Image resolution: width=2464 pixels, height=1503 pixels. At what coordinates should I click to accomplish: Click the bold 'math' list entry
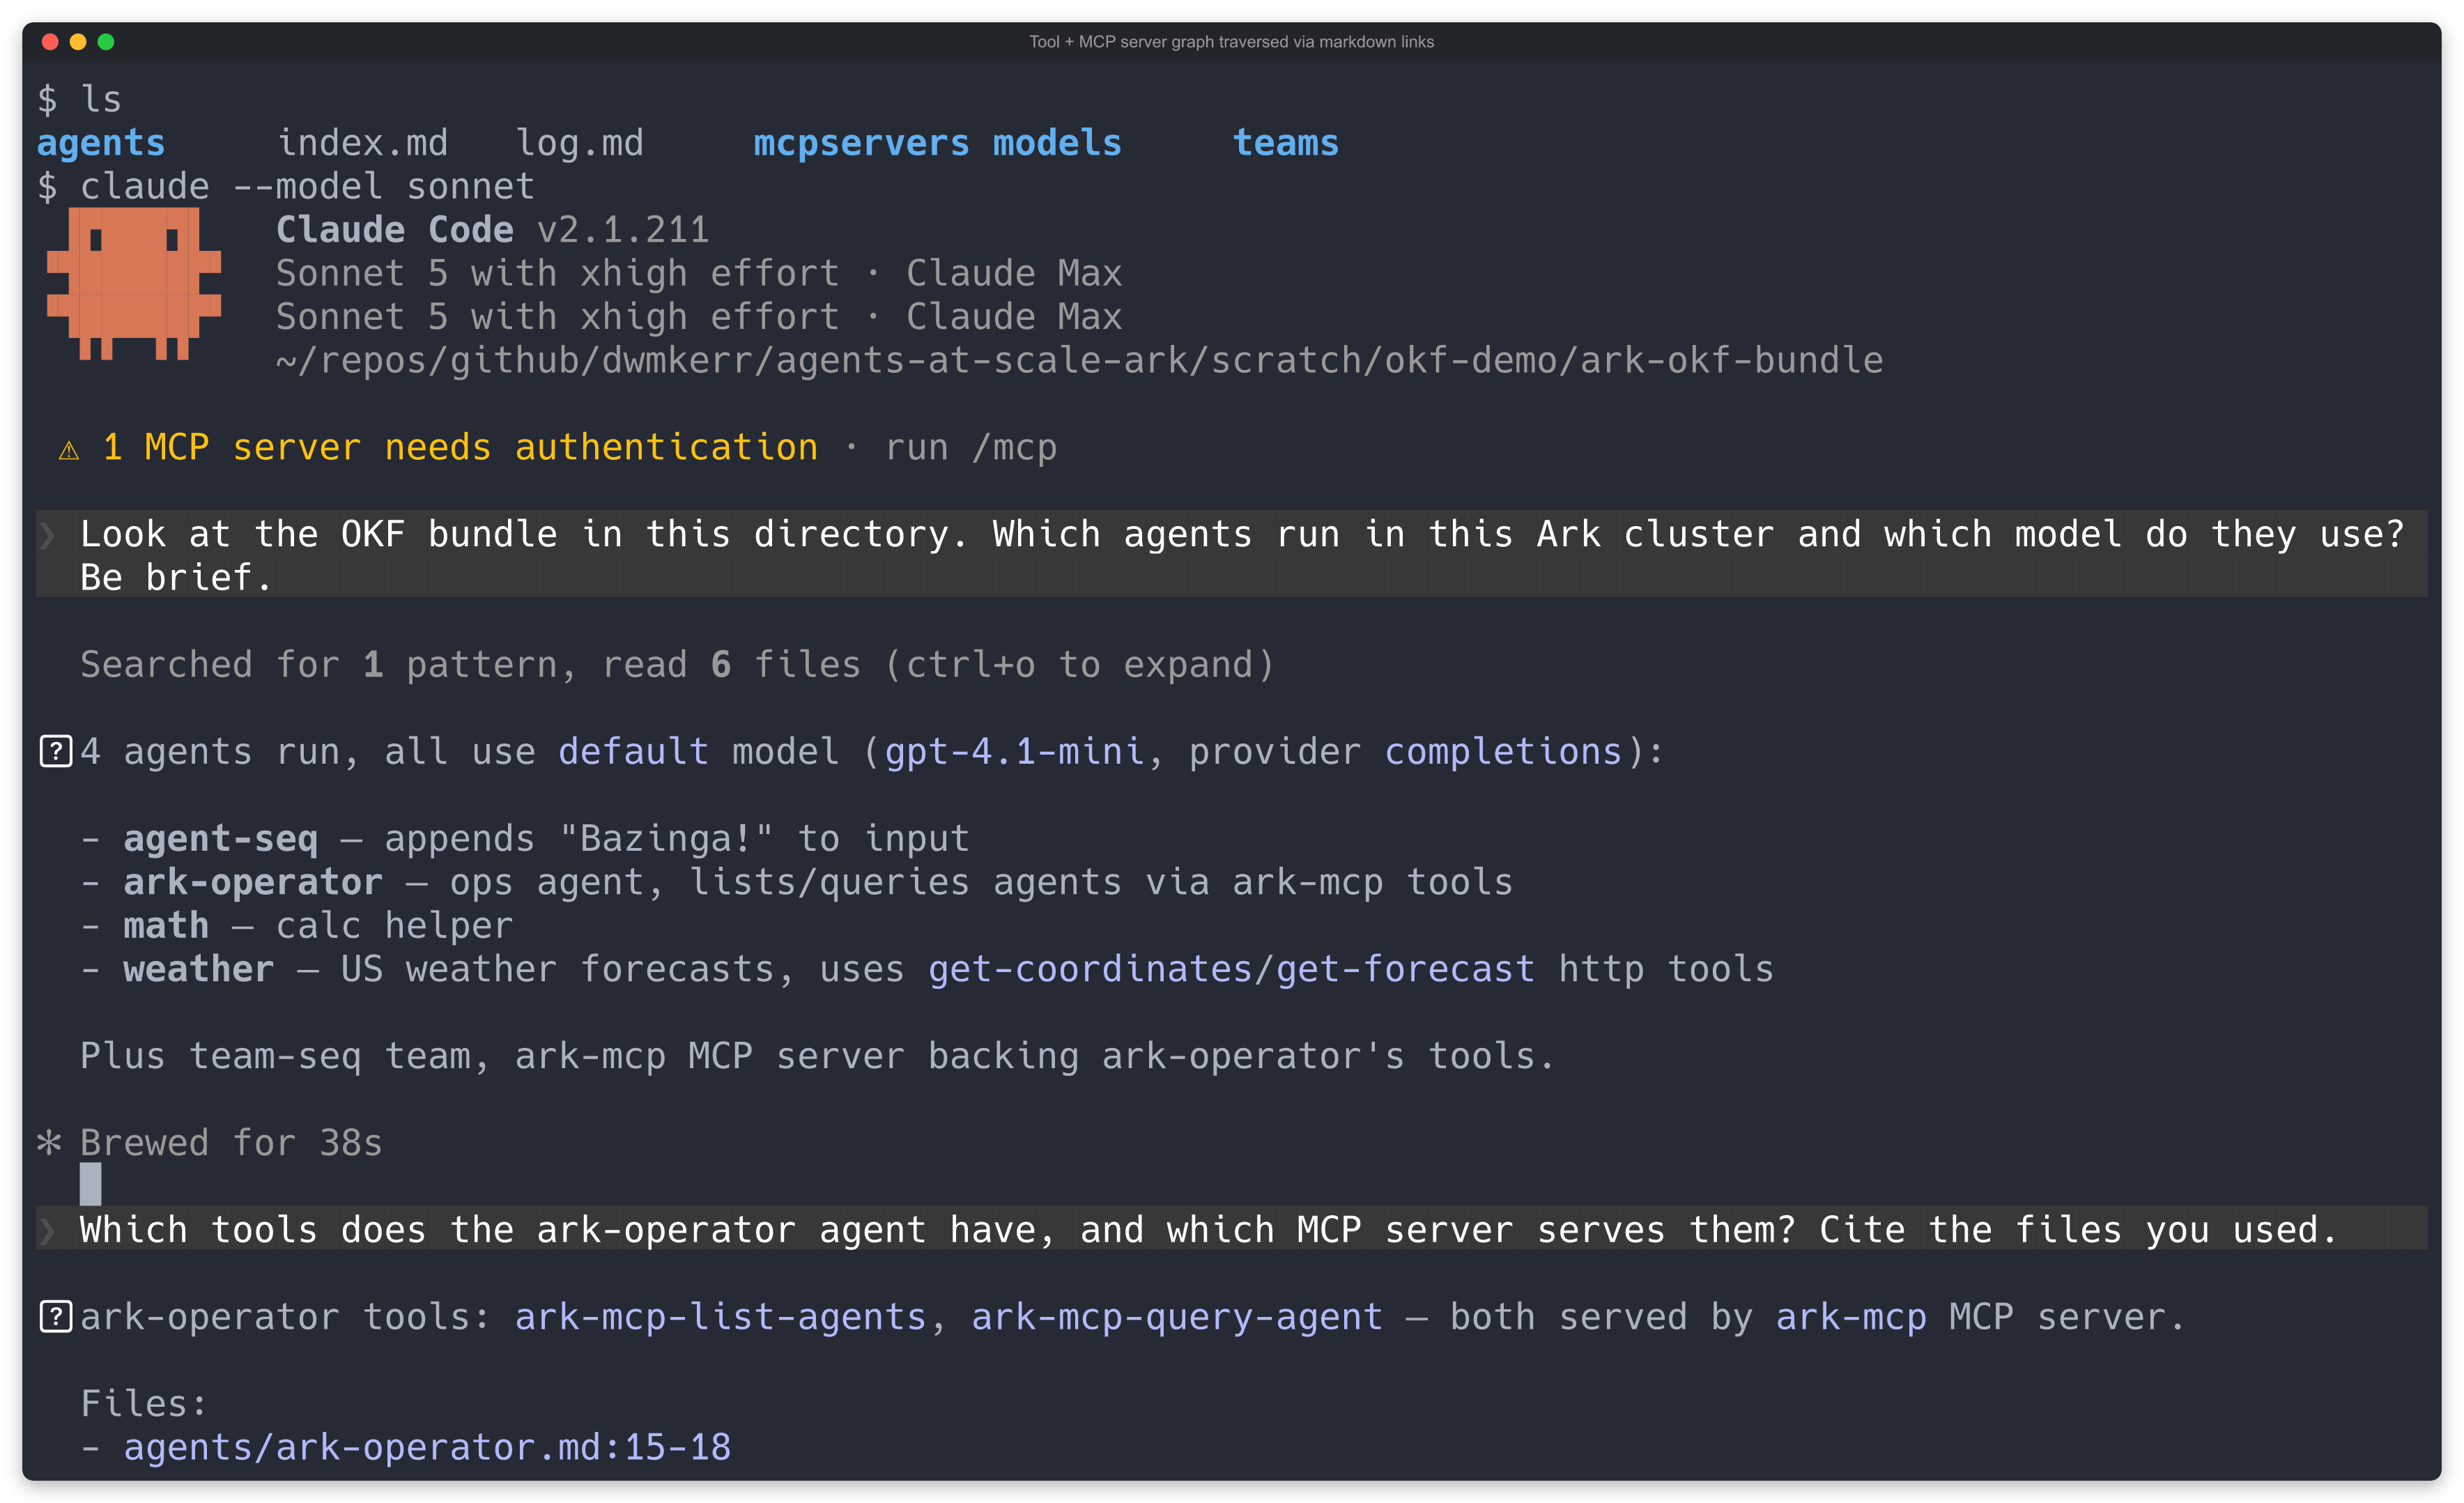[x=166, y=925]
